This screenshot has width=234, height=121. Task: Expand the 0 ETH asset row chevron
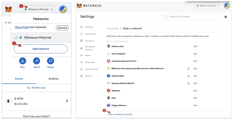67,101
